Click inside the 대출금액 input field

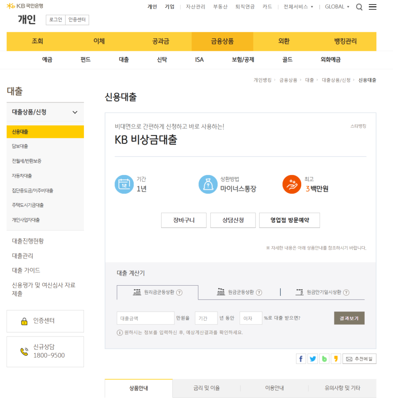pyautogui.click(x=145, y=318)
